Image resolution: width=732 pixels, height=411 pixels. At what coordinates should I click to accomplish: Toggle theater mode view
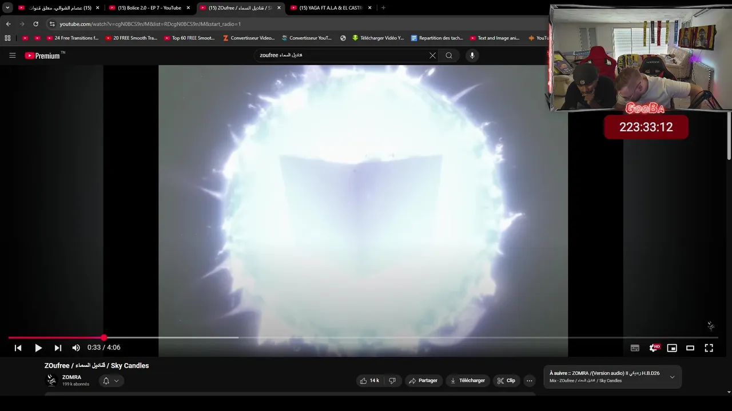(x=690, y=348)
